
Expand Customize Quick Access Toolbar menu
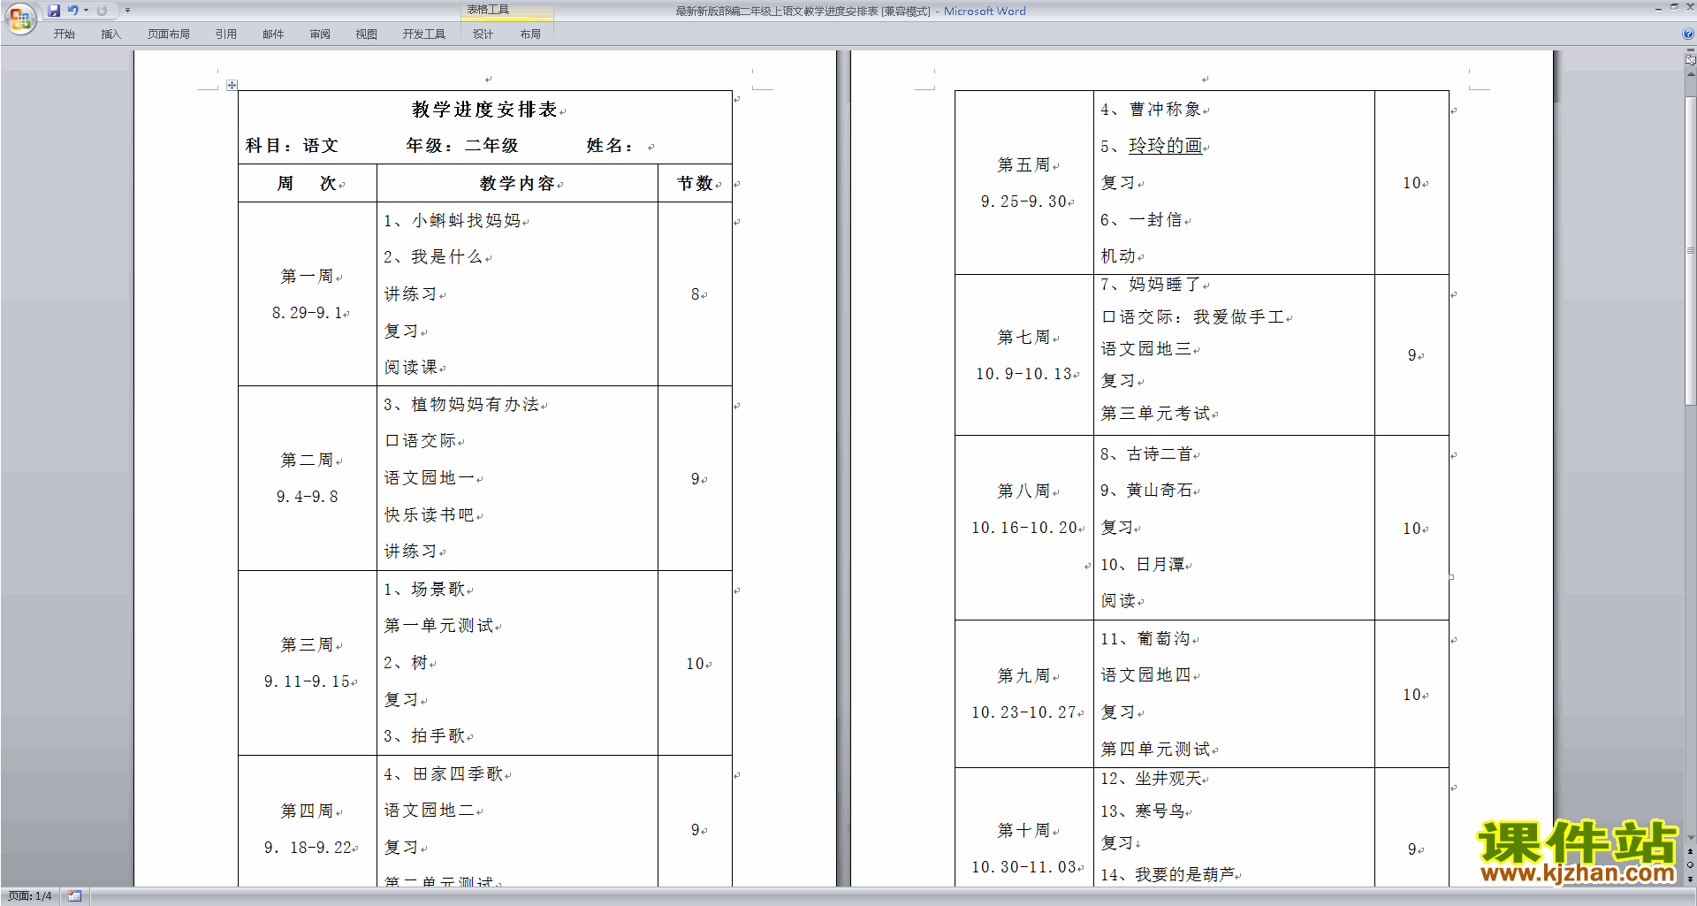(x=127, y=11)
